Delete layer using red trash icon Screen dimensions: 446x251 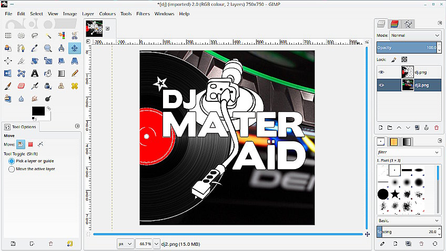pyautogui.click(x=436, y=128)
